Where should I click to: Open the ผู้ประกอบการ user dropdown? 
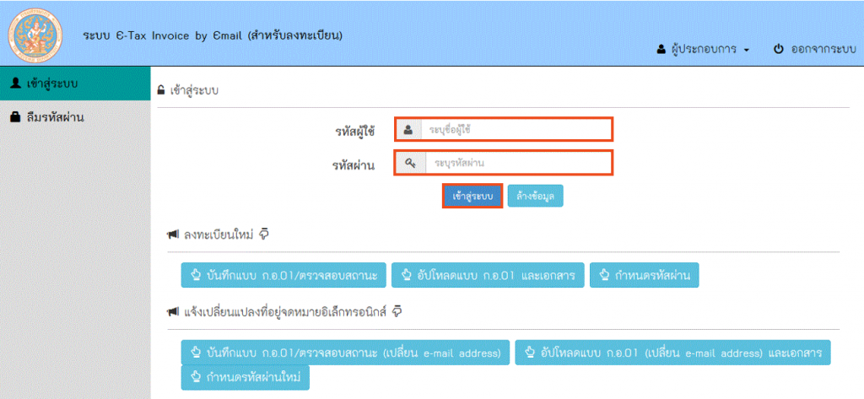point(704,49)
